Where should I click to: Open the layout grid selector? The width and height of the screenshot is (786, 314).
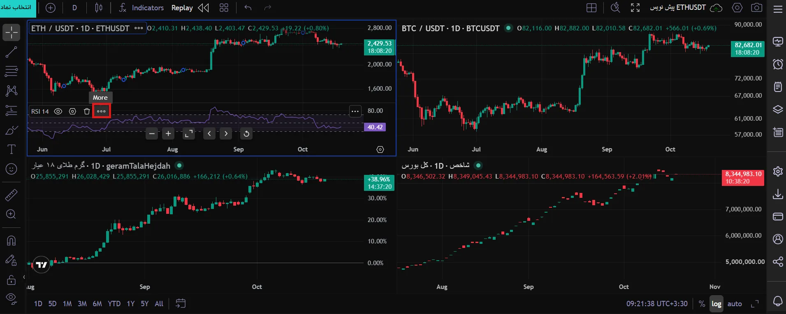pos(591,8)
